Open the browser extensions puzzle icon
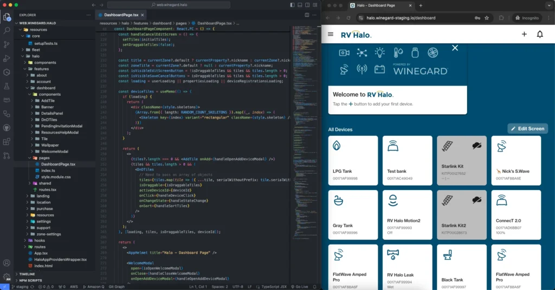Image resolution: width=555 pixels, height=290 pixels. [x=501, y=18]
